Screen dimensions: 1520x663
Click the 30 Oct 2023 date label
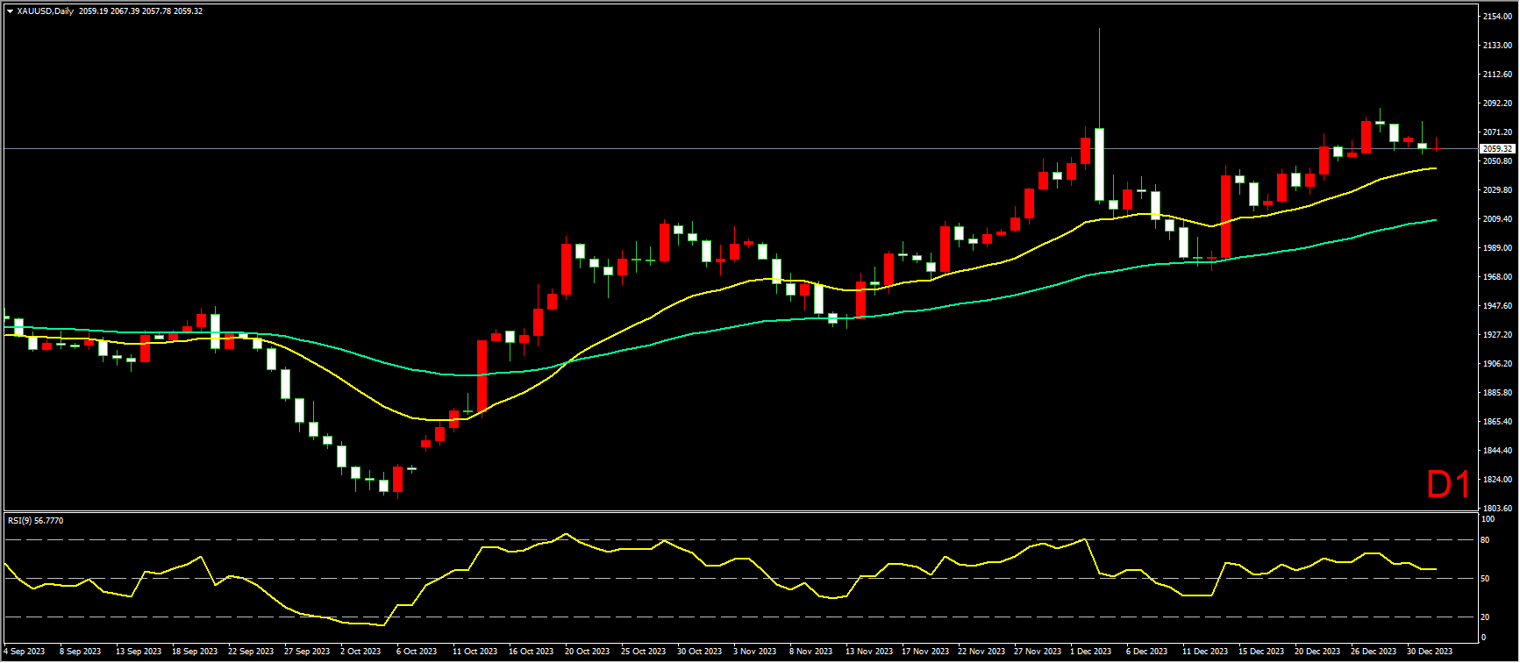click(699, 652)
